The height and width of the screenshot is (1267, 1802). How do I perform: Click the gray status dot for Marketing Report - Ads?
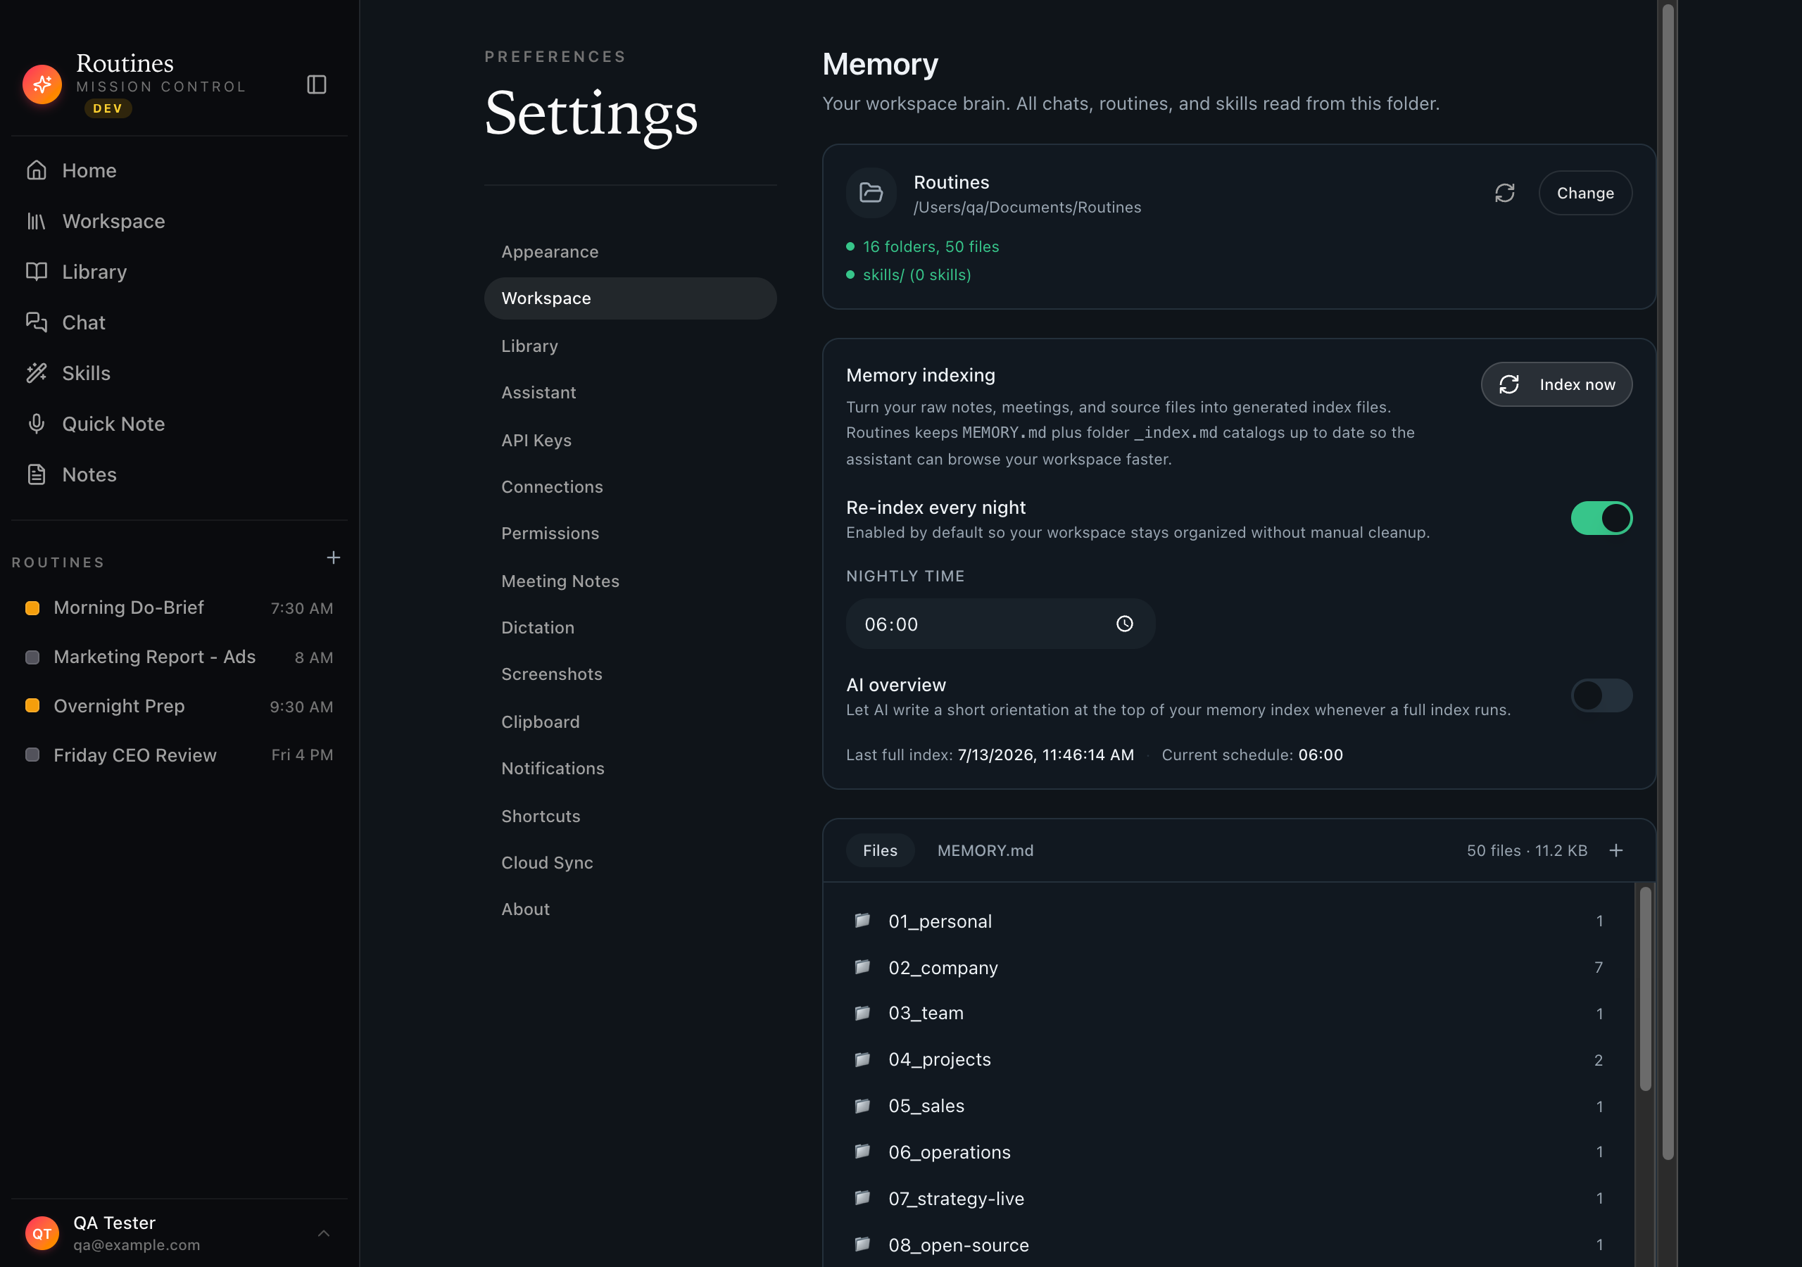(x=32, y=657)
